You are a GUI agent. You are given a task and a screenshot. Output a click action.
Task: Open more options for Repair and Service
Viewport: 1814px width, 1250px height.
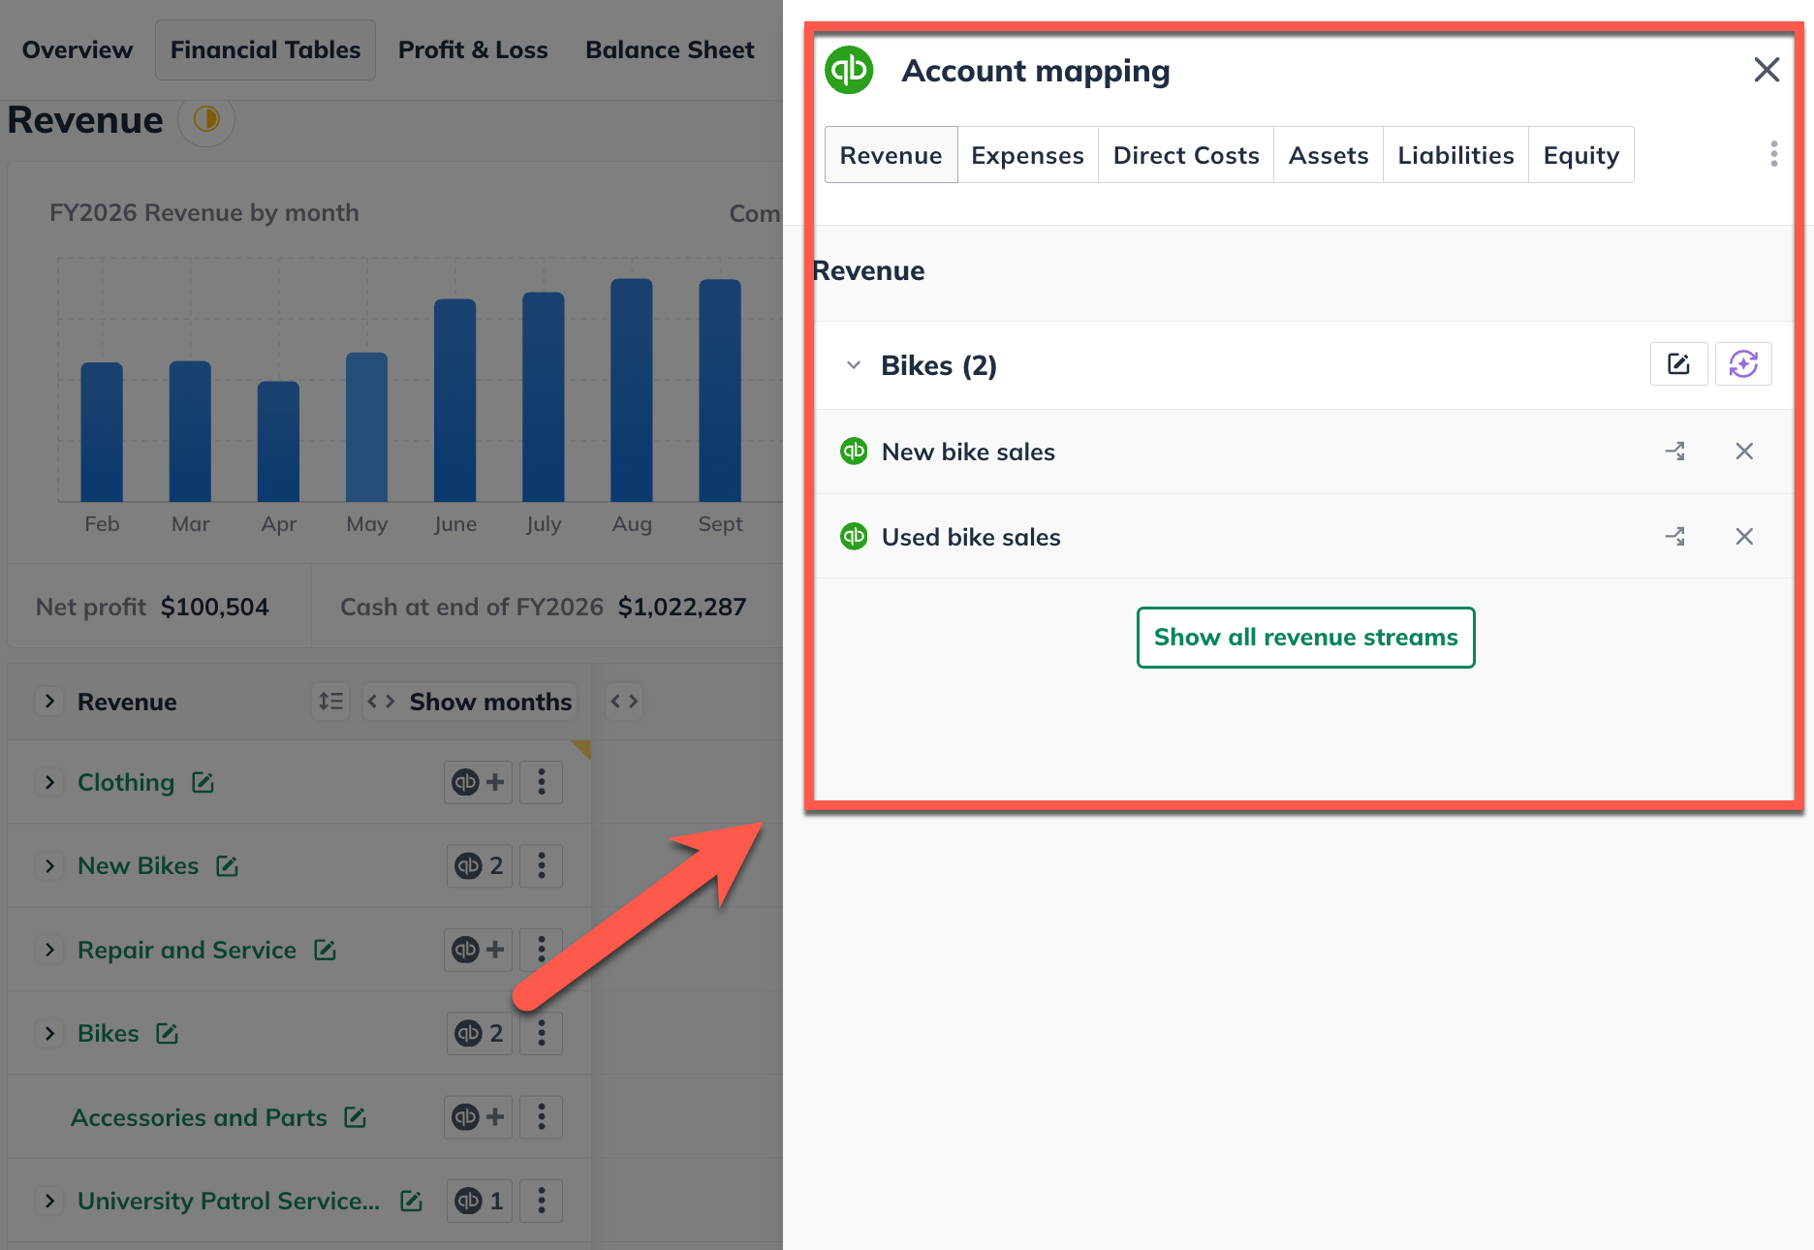pos(542,950)
